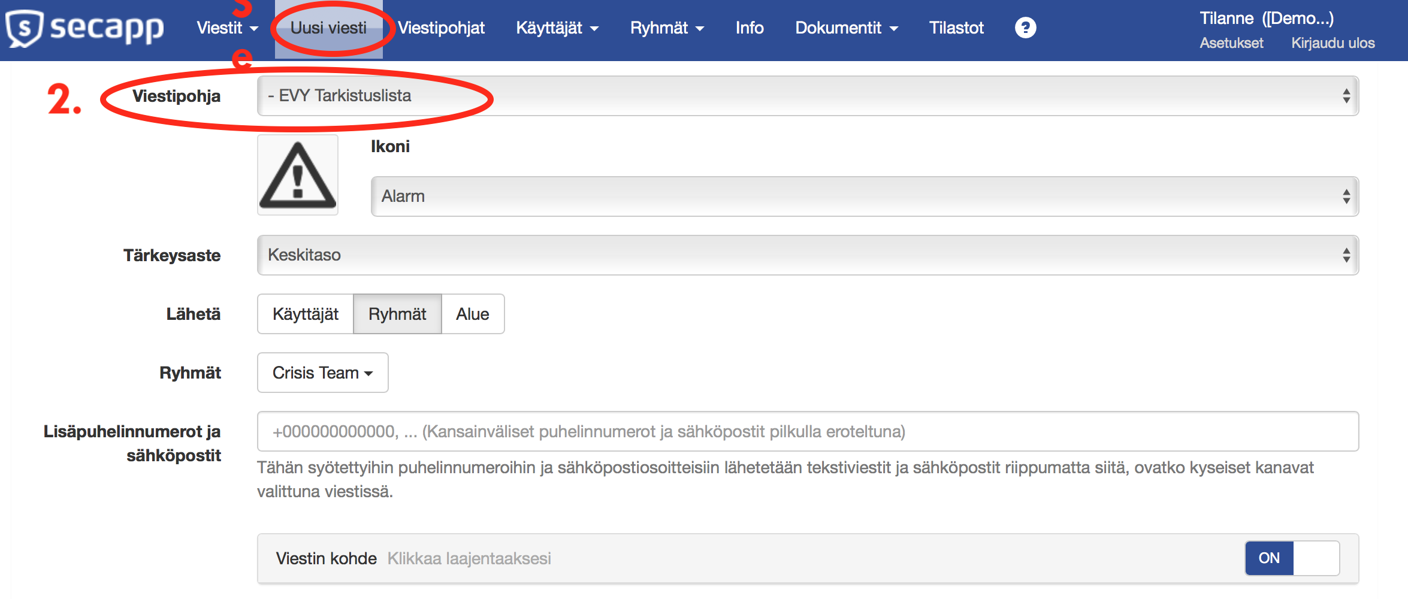The image size is (1408, 599).
Task: Focus the extra phone numbers and emails field
Action: [808, 431]
